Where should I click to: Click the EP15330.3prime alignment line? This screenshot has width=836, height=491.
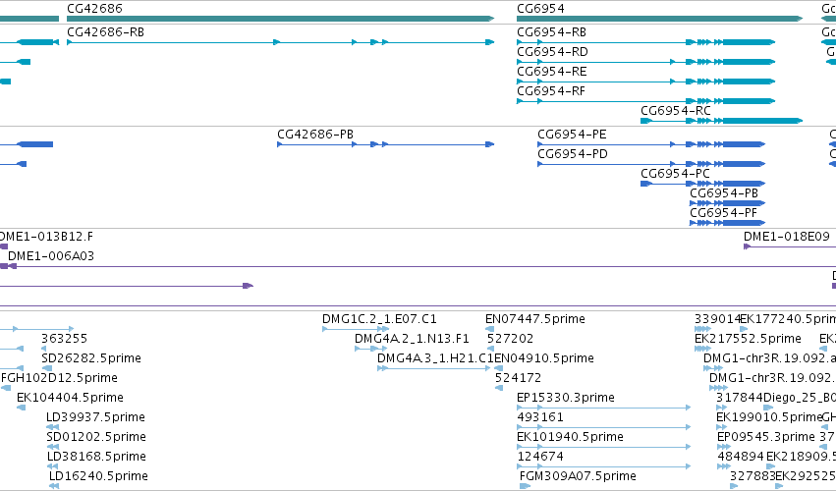pos(603,408)
